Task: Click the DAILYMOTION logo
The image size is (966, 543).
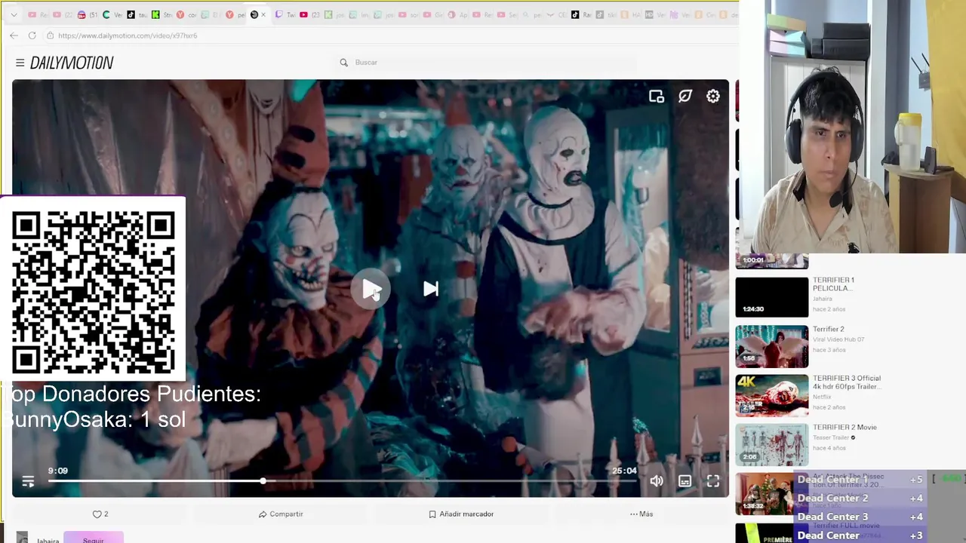Action: [72, 63]
